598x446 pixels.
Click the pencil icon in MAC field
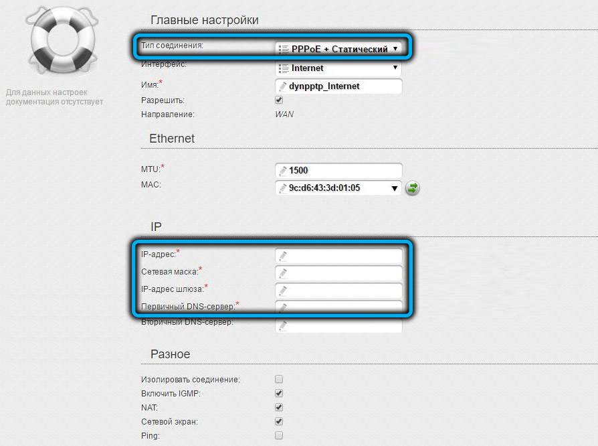[283, 188]
